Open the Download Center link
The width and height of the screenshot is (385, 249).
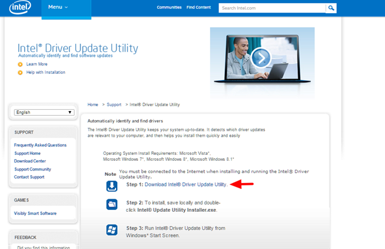click(30, 161)
